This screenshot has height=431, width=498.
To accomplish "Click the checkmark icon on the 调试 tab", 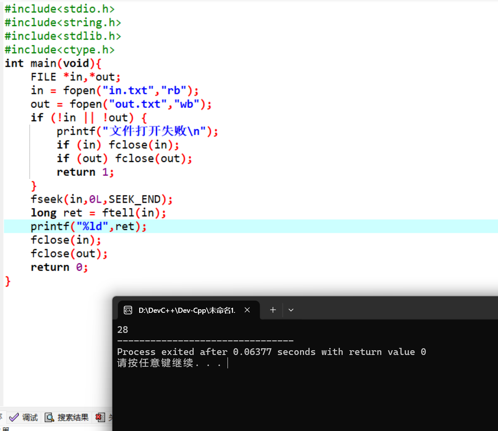I will (x=14, y=417).
